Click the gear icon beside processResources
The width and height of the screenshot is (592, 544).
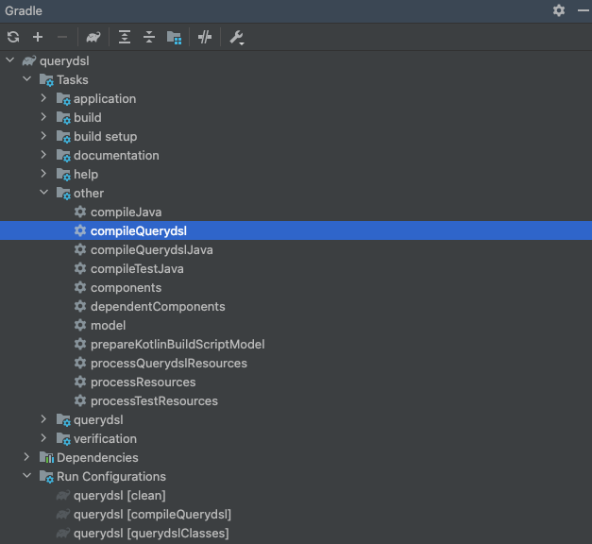click(x=80, y=382)
